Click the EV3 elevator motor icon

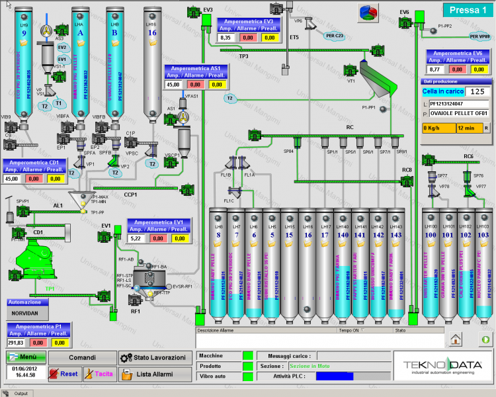(x=194, y=13)
